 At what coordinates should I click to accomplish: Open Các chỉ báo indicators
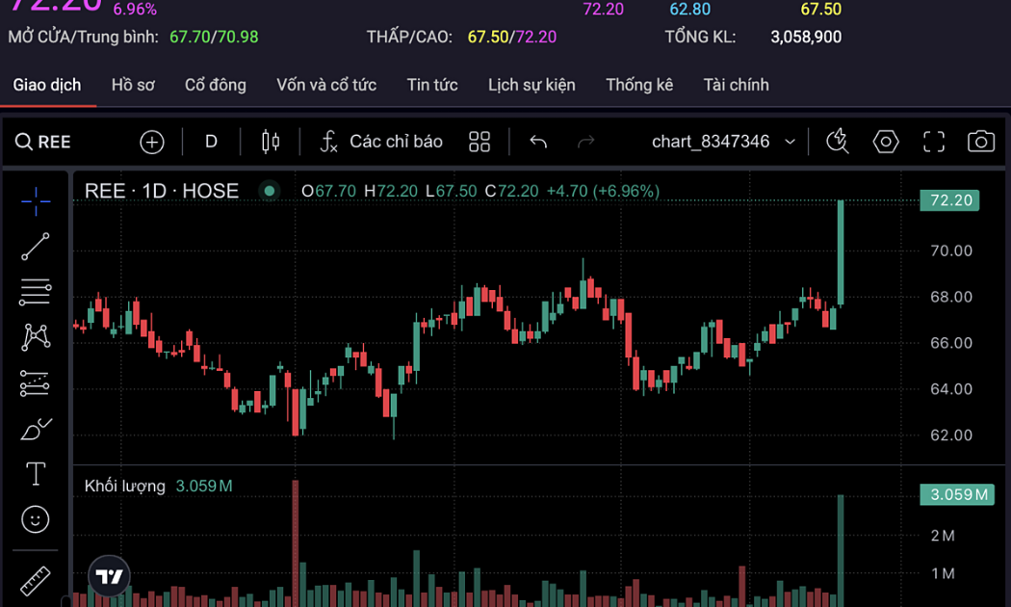point(381,142)
